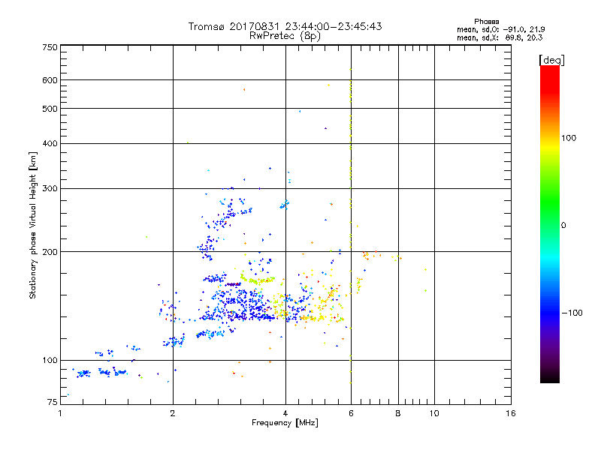Image resolution: width=601 pixels, height=450 pixels.
Task: Click the plot title 'Tromsø 20170831 23:44:00-23:45:43'
Action: click(285, 26)
